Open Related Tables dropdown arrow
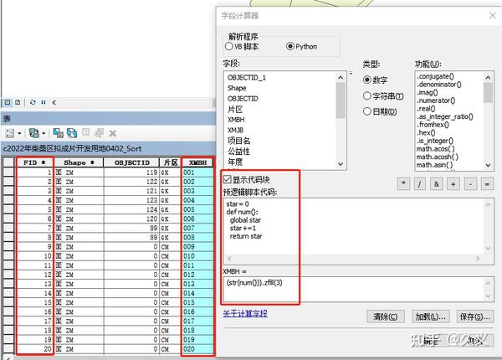Screen dimensions: 502x360 point(44,133)
